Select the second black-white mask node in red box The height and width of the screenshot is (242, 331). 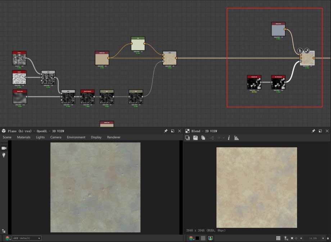278,82
